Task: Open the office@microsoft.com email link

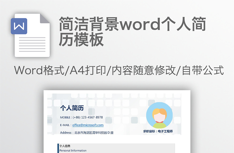Action: pos(88,125)
